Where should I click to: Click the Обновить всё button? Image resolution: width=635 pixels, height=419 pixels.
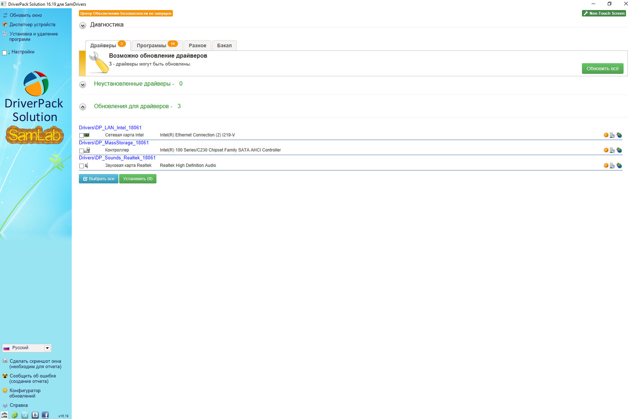[x=602, y=68]
